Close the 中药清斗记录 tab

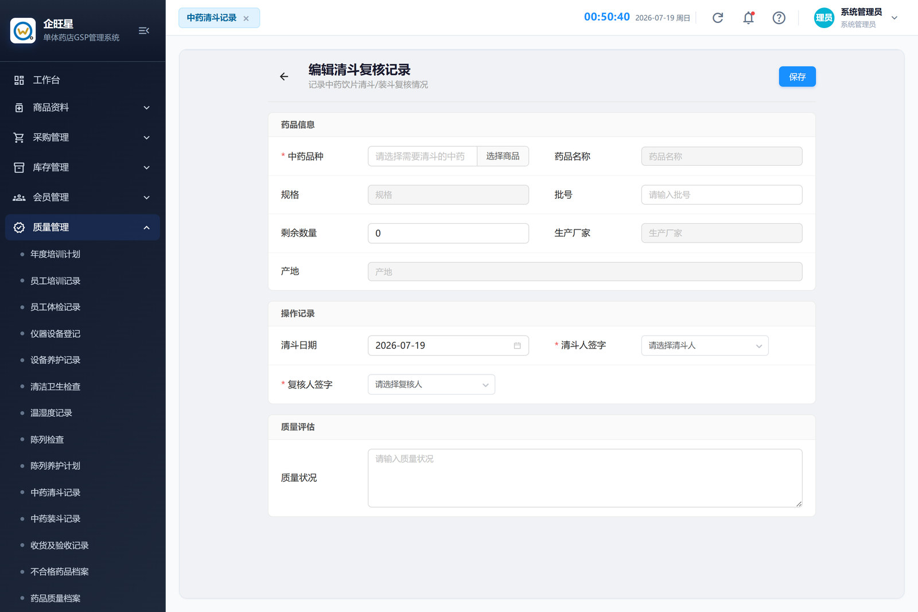246,18
